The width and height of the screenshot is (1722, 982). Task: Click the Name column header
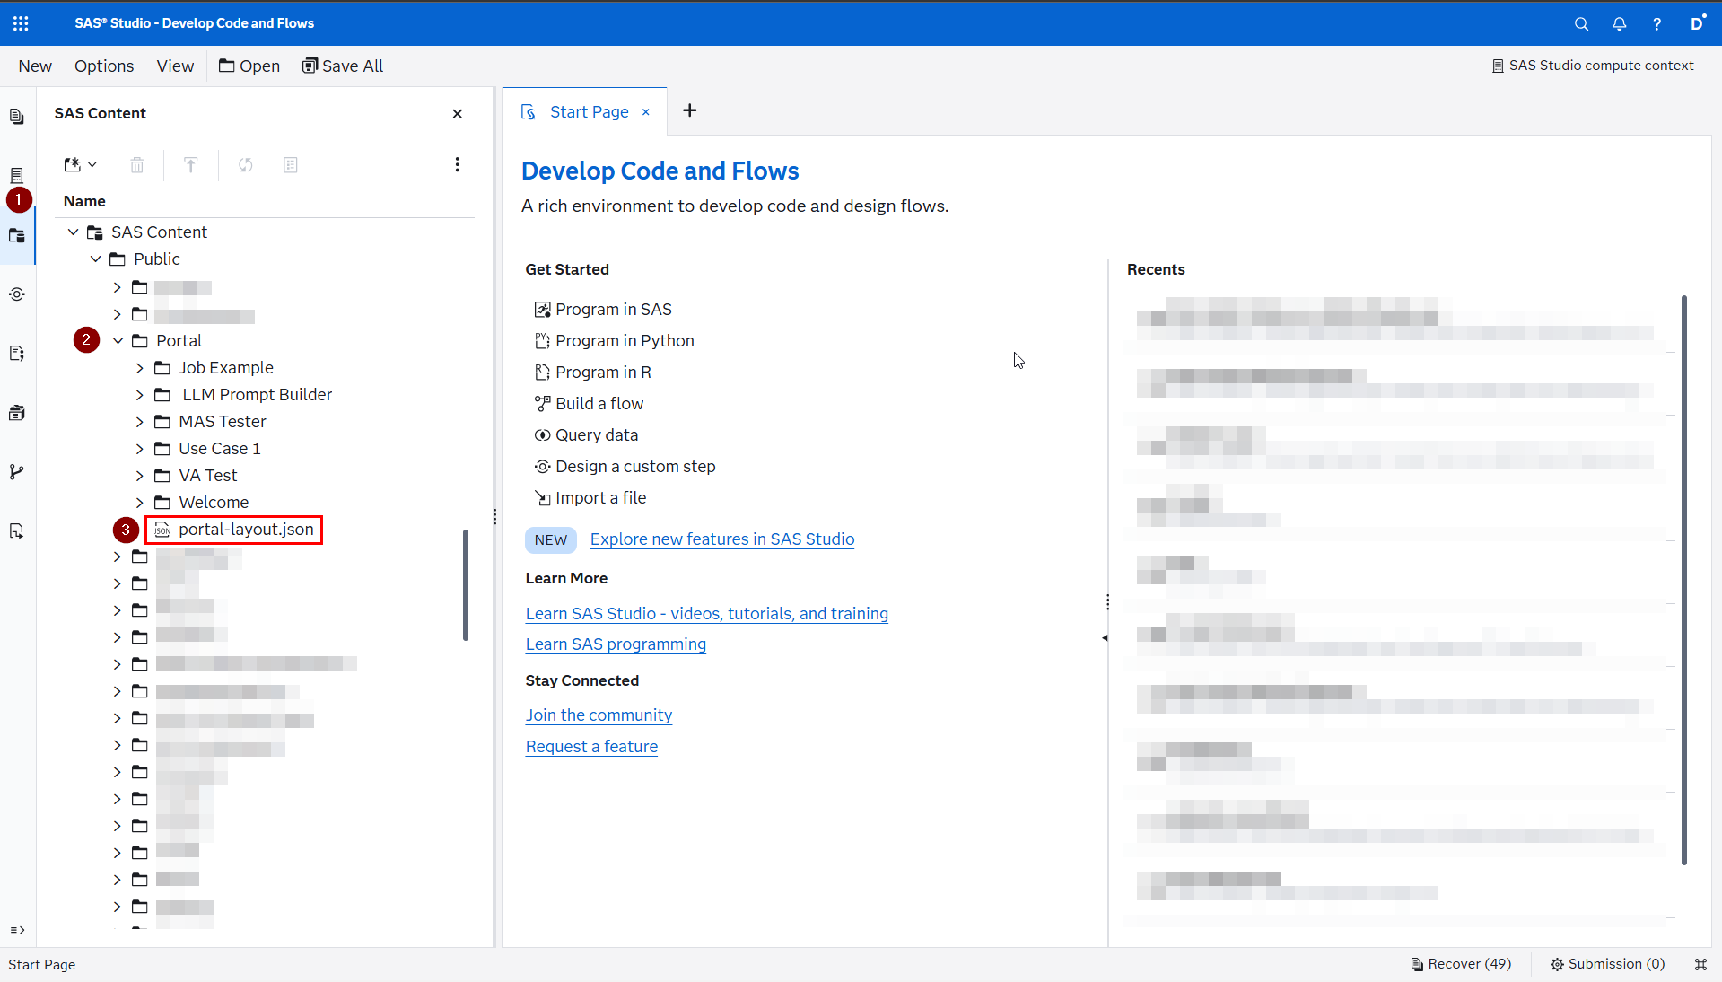pos(84,202)
